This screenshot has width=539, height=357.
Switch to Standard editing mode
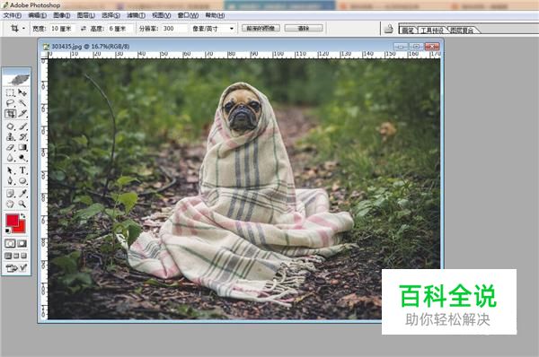point(10,244)
